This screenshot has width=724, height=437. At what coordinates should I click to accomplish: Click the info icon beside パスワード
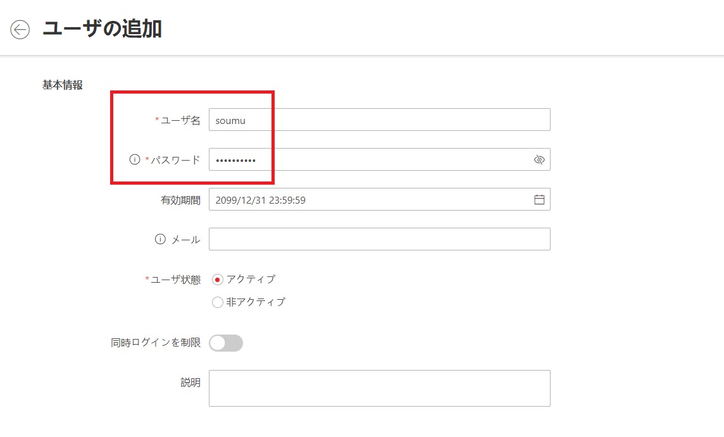tap(134, 159)
